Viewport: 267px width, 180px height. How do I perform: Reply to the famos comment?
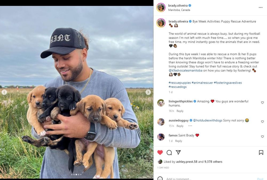tap(179, 141)
